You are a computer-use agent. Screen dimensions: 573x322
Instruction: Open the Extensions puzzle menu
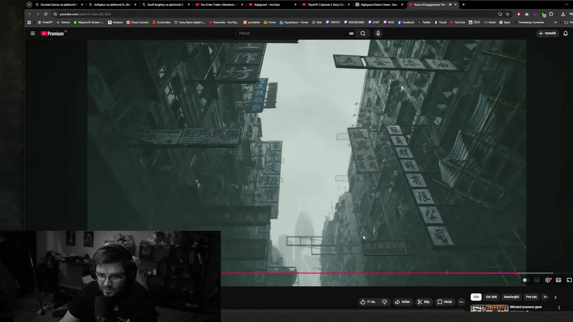click(551, 14)
